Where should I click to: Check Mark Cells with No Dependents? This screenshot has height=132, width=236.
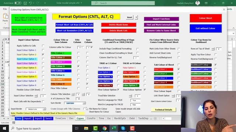(x=43, y=102)
